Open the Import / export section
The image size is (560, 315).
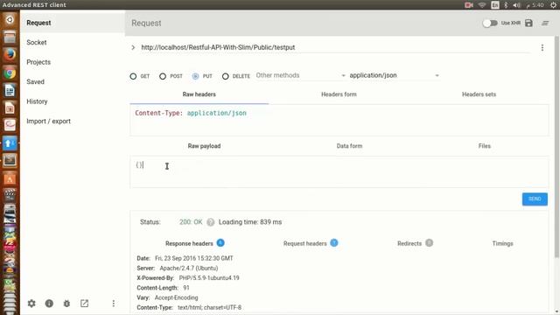click(73, 121)
